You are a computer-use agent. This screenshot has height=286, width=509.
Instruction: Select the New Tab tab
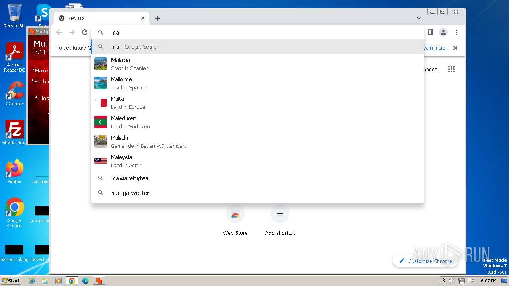pyautogui.click(x=101, y=18)
